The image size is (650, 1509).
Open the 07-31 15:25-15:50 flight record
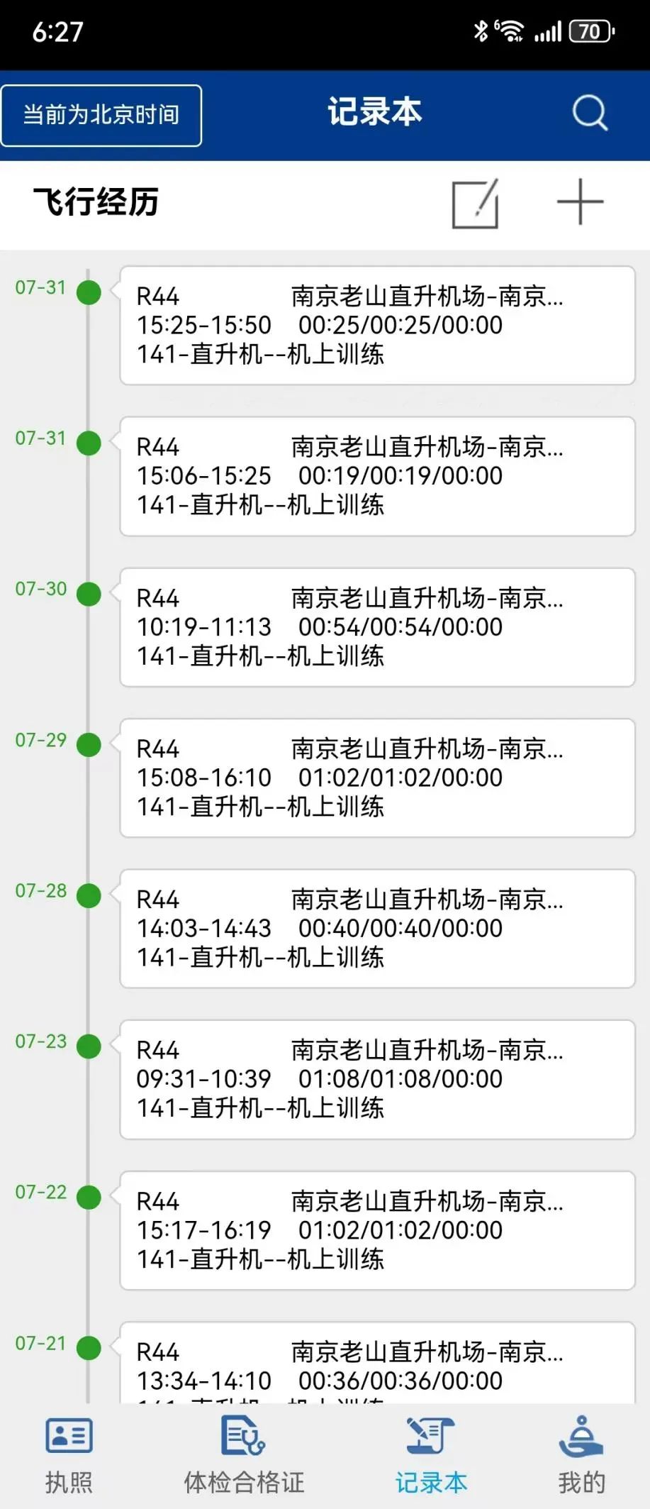[x=377, y=326]
